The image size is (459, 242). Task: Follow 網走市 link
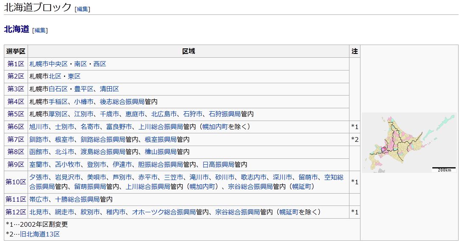pos(65,212)
